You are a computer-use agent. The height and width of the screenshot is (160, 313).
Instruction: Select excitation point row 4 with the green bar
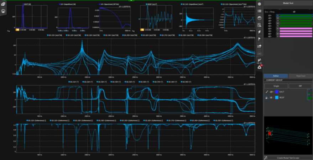(294, 23)
